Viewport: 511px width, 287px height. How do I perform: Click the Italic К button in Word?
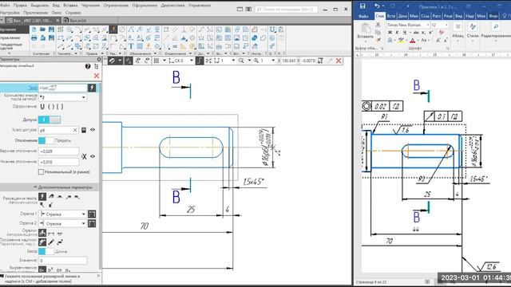pos(397,33)
